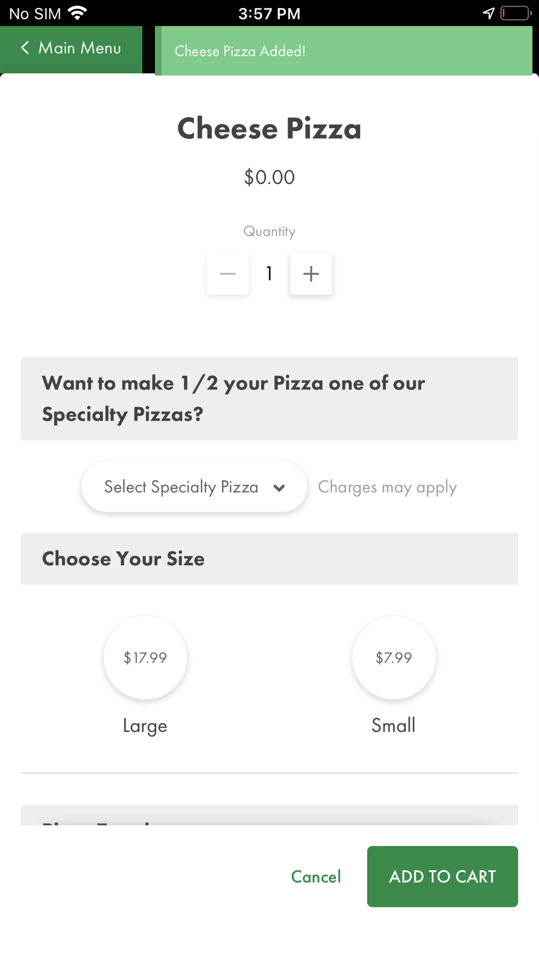This screenshot has height=958, width=539.
Task: Tap the battery indicator icon
Action: click(x=515, y=13)
